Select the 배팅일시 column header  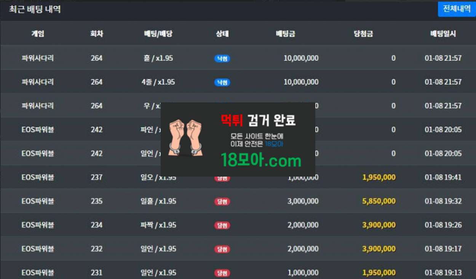pyautogui.click(x=443, y=33)
